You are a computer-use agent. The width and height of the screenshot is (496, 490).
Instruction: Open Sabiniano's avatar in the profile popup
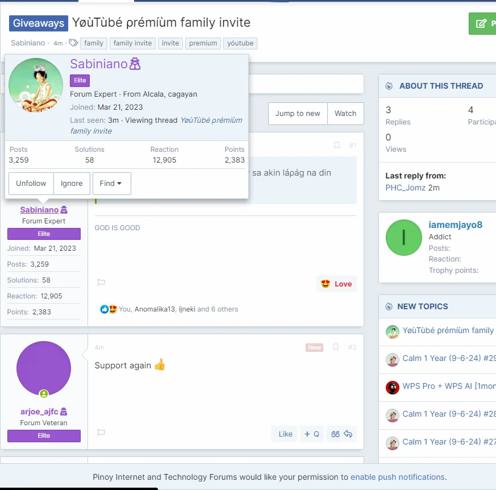36,85
